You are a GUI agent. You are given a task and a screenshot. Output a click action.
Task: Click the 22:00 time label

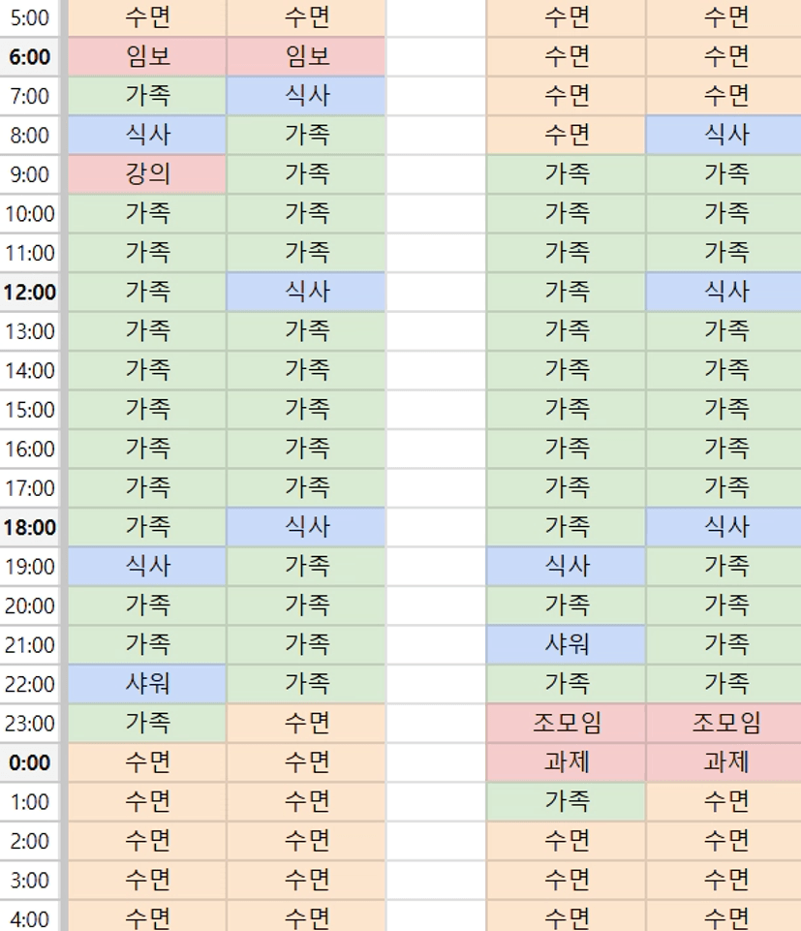pyautogui.click(x=30, y=684)
